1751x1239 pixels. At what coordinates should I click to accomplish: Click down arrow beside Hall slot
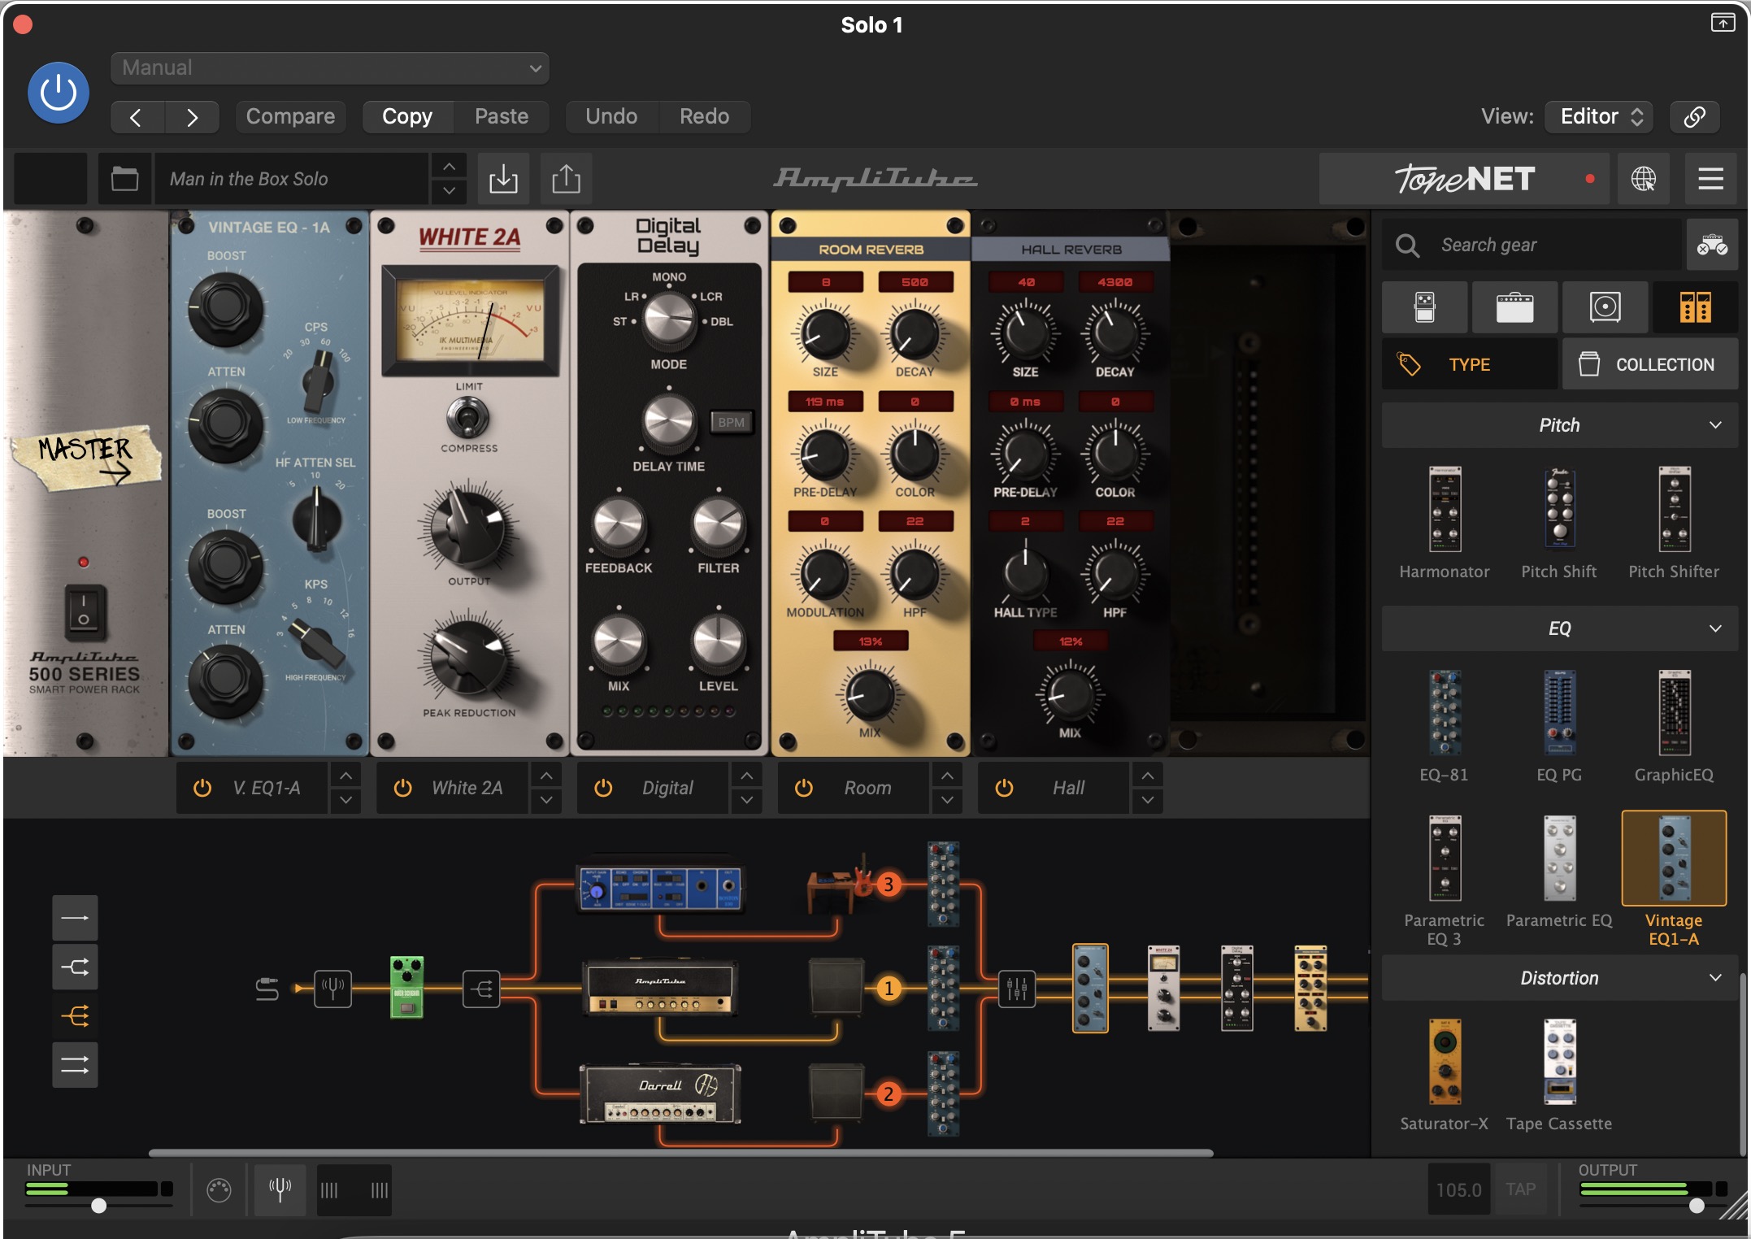pyautogui.click(x=1147, y=800)
